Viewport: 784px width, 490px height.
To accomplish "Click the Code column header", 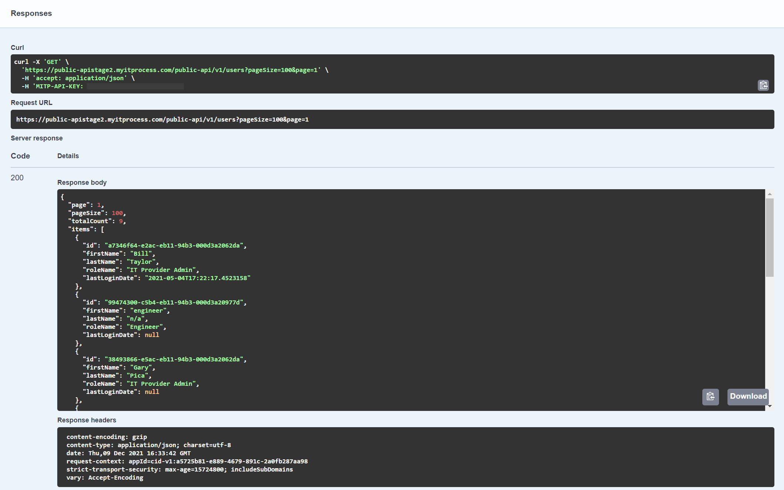I will (x=20, y=156).
